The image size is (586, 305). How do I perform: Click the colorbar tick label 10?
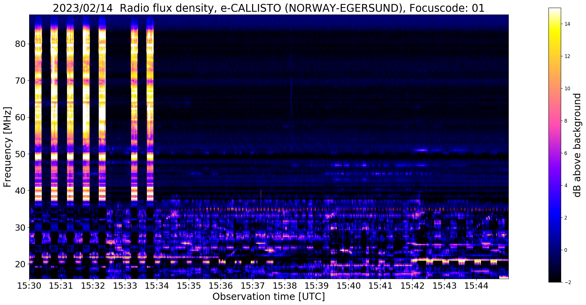click(x=567, y=89)
